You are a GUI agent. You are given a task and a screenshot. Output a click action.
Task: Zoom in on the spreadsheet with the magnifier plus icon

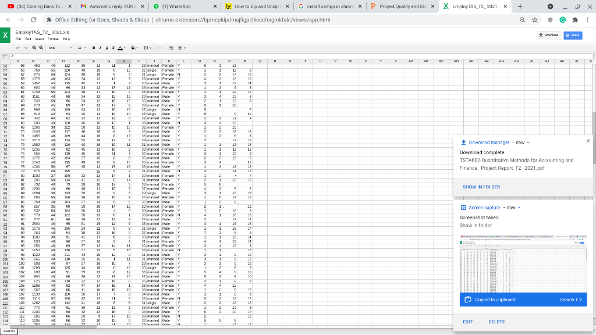34,48
